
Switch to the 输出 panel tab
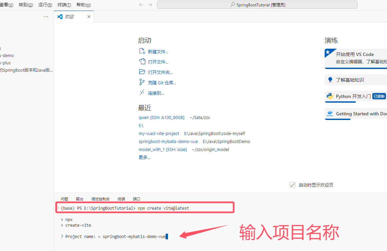pyautogui.click(x=79, y=199)
